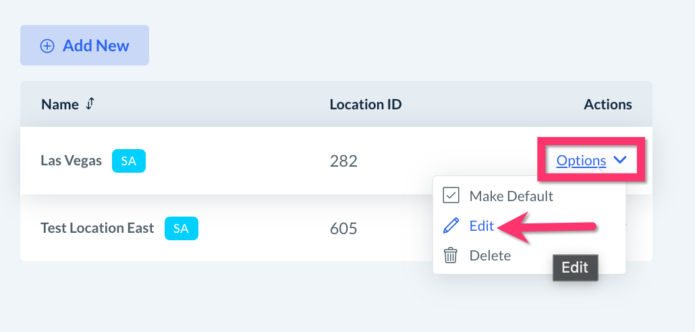
Task: Select the Test Location East row name
Action: (x=97, y=228)
